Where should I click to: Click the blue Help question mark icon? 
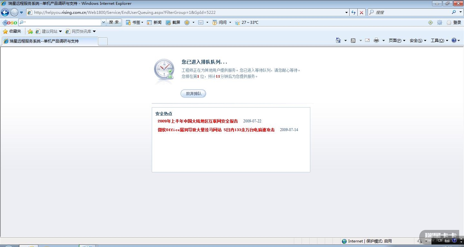[x=454, y=41]
